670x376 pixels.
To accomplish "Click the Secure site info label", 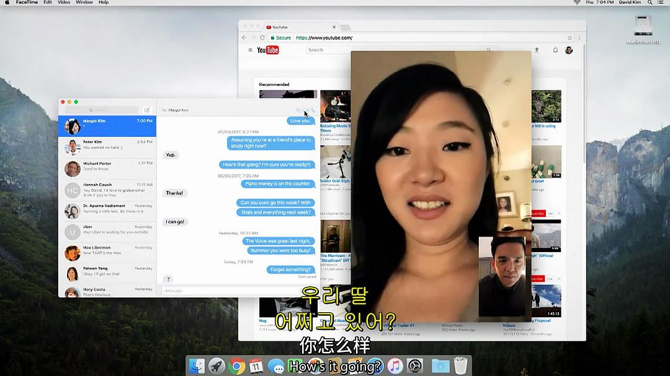I will (x=281, y=38).
